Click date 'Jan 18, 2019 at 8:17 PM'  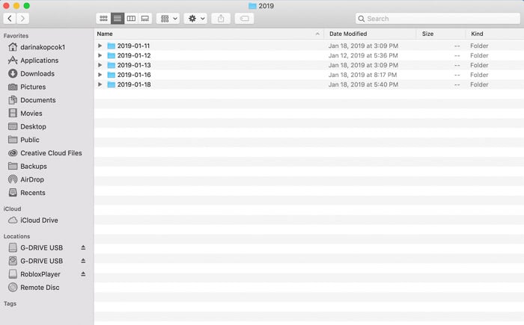(362, 75)
